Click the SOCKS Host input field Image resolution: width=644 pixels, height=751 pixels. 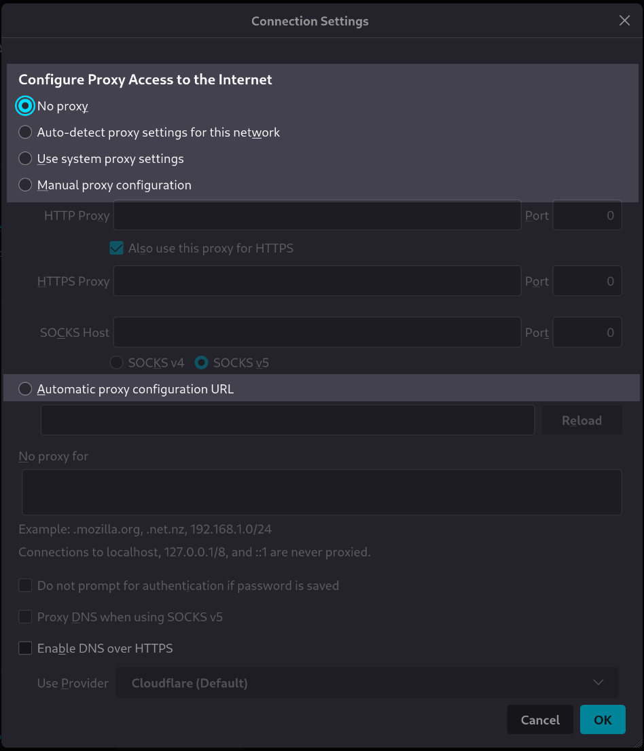pos(317,332)
